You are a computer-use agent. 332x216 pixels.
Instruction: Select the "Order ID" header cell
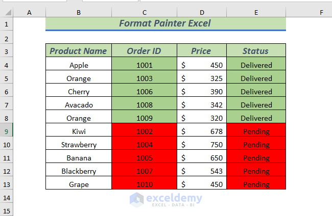[145, 51]
